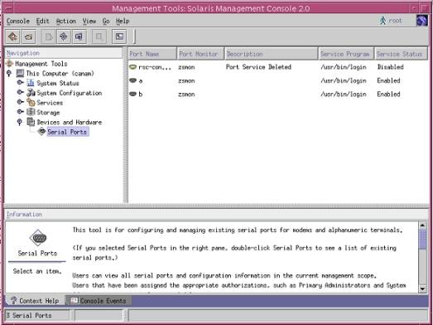Click the second toolbar icon beside the diamond
This screenshot has height=325, width=433.
tap(28, 36)
